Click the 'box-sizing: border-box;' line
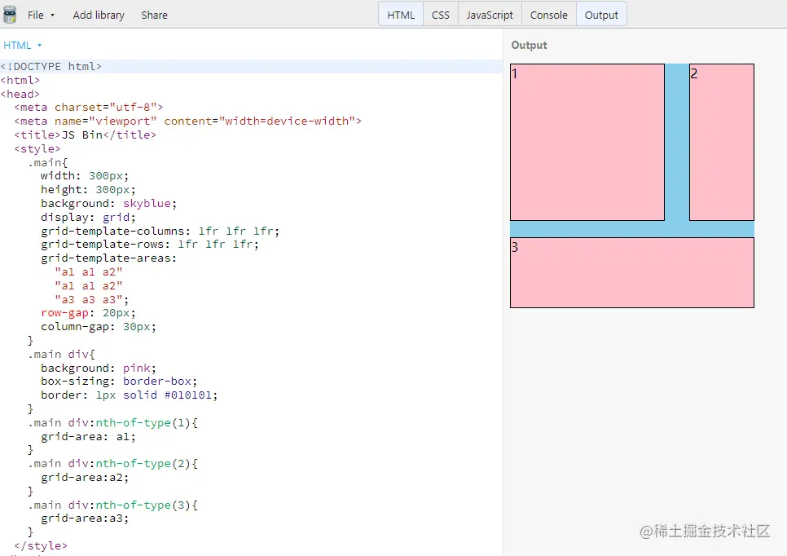 pos(119,382)
